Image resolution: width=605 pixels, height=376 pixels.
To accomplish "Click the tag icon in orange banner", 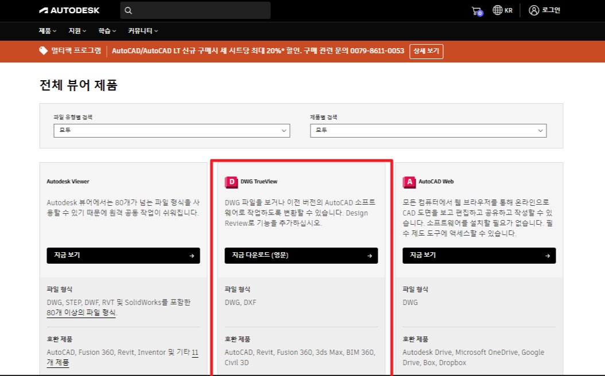I will coord(43,51).
